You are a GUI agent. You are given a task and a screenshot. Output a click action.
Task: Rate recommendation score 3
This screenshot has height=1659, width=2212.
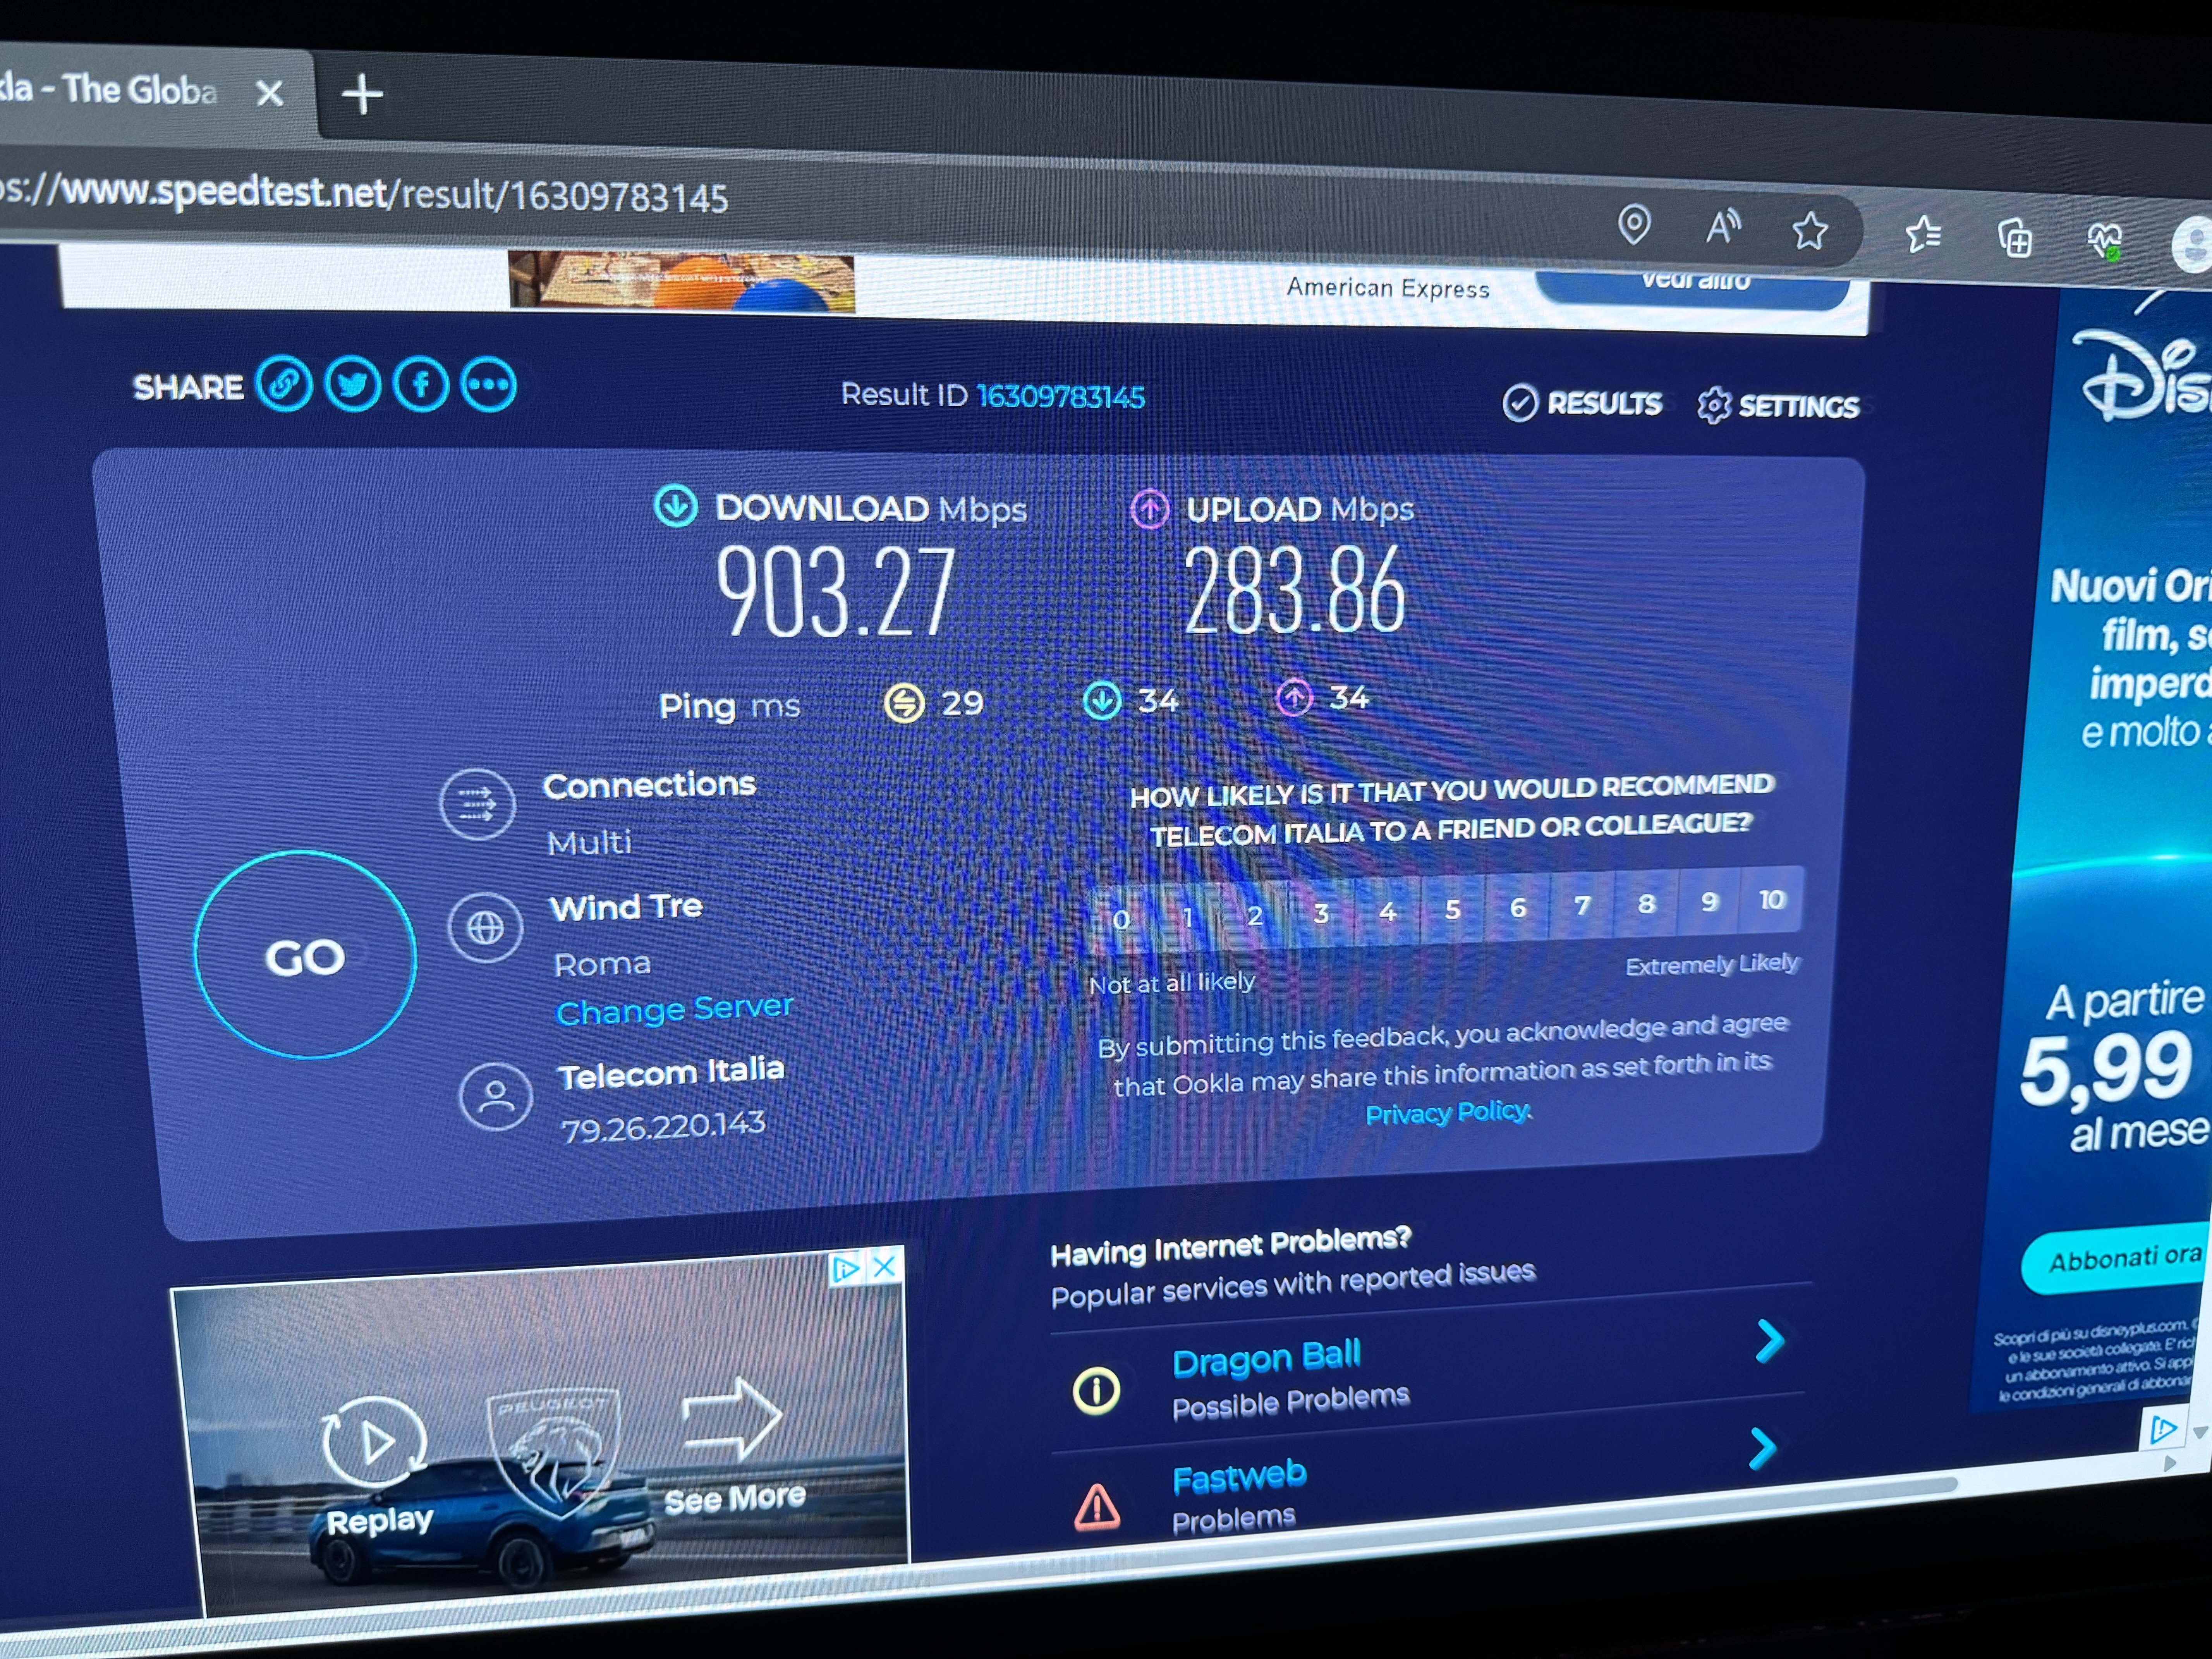tap(1321, 913)
